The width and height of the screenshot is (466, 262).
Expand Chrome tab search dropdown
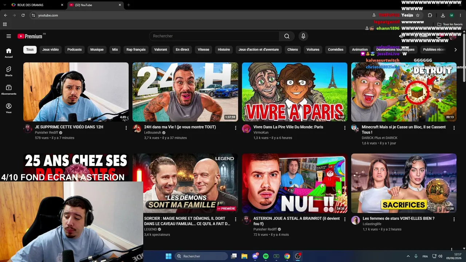(x=5, y=5)
